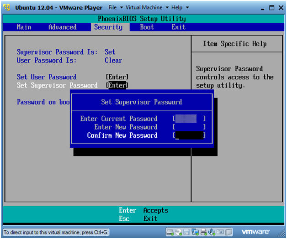287x239 pixels.
Task: Click the Esc Exit footer hint
Action: (x=138, y=218)
